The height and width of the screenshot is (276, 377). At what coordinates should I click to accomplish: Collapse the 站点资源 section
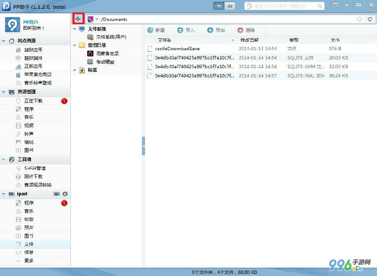coord(4,41)
